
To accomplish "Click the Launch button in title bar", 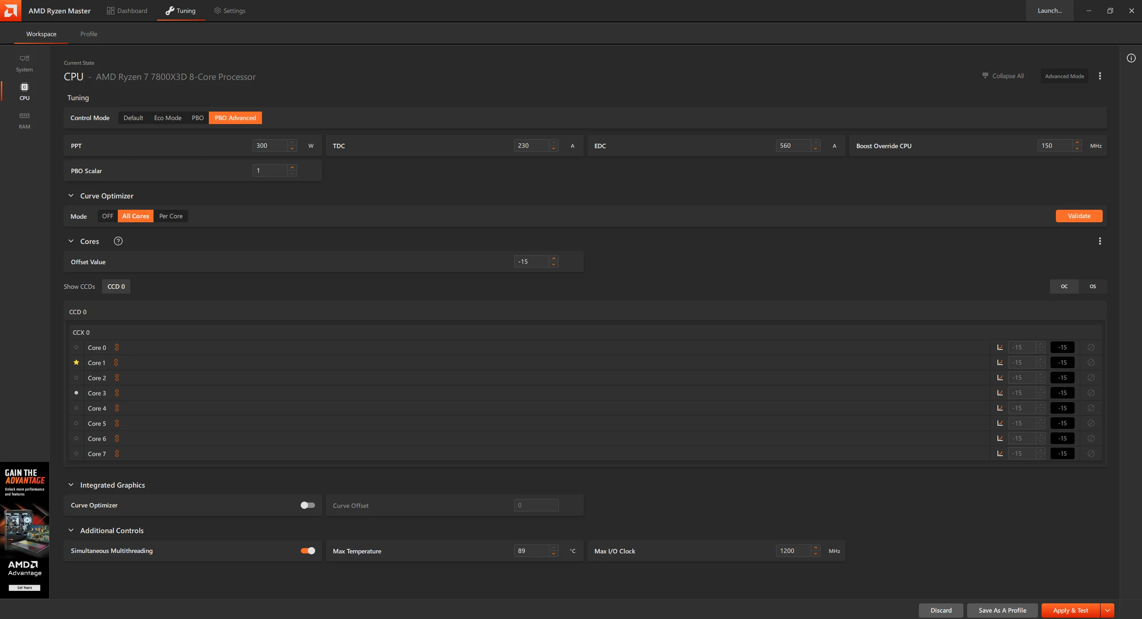I will tap(1050, 11).
